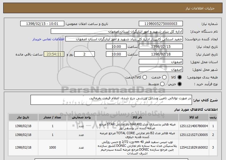This screenshot has height=160, width=226.
Task: Select the خدمت radio button
Action: pyautogui.click(x=164, y=77)
